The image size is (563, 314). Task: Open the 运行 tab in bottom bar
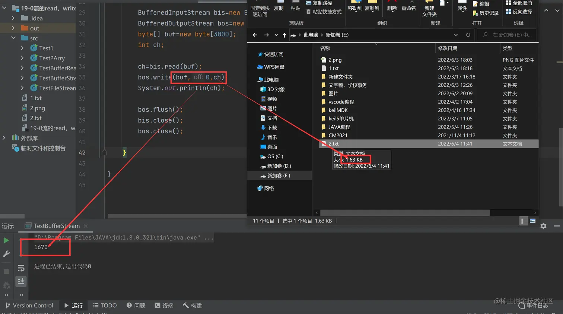click(73, 305)
